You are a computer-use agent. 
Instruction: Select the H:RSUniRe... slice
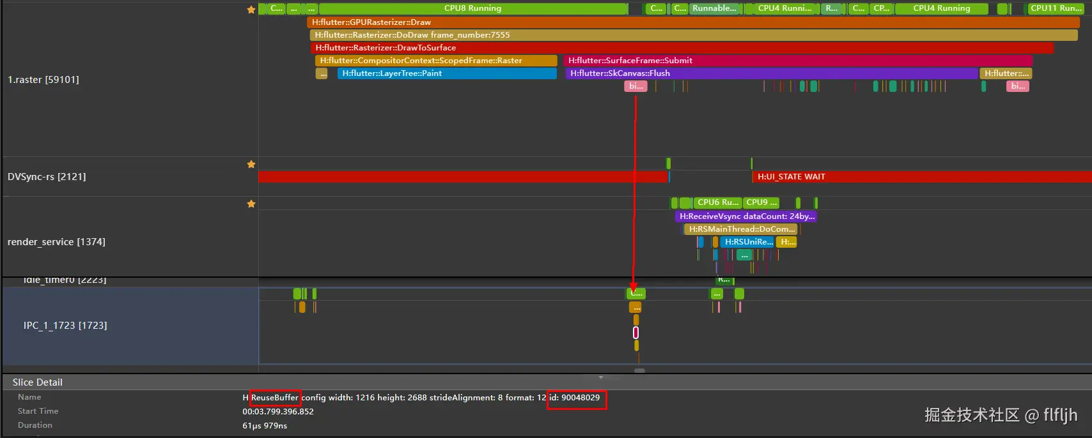pos(747,242)
